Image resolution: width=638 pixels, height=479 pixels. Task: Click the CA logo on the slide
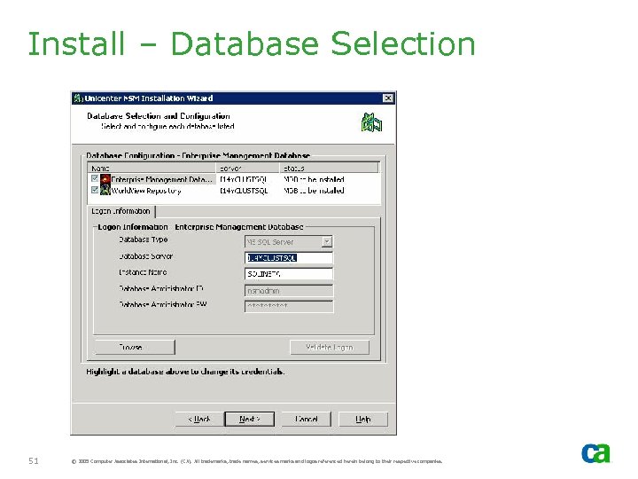point(596,453)
